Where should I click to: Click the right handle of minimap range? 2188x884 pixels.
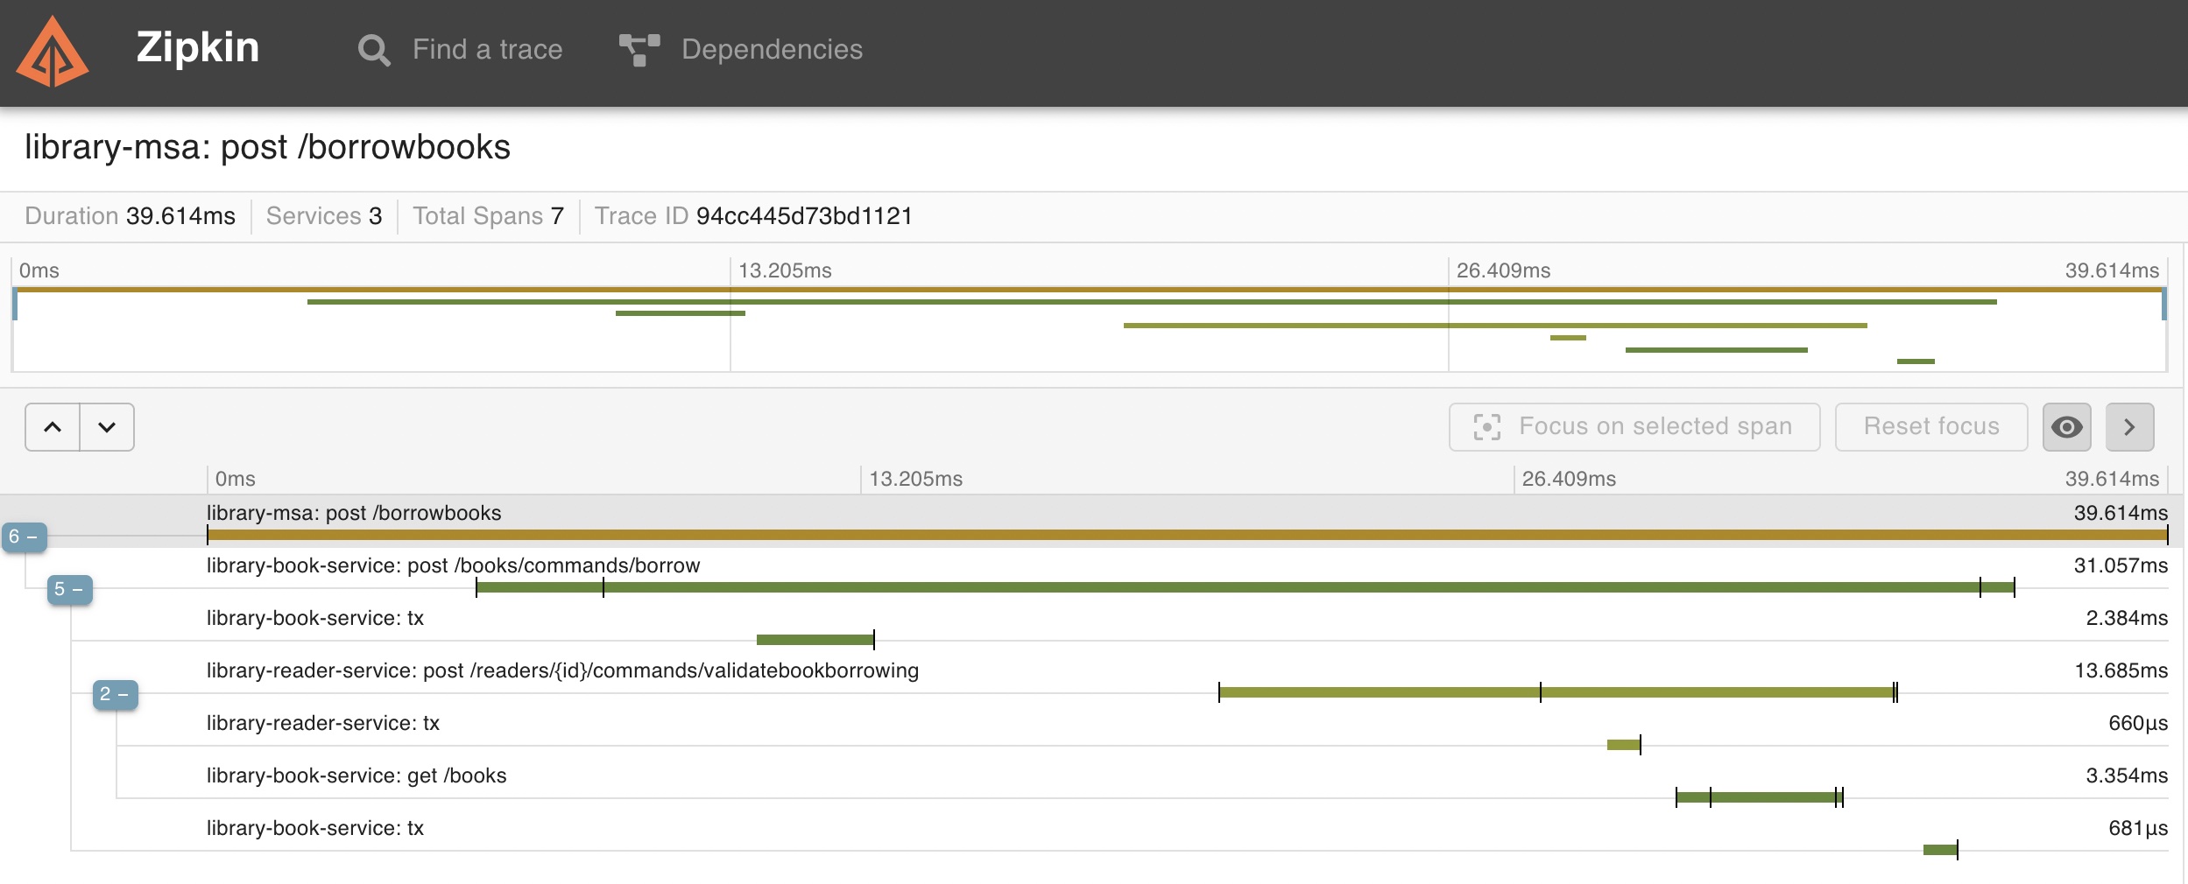click(x=2163, y=305)
